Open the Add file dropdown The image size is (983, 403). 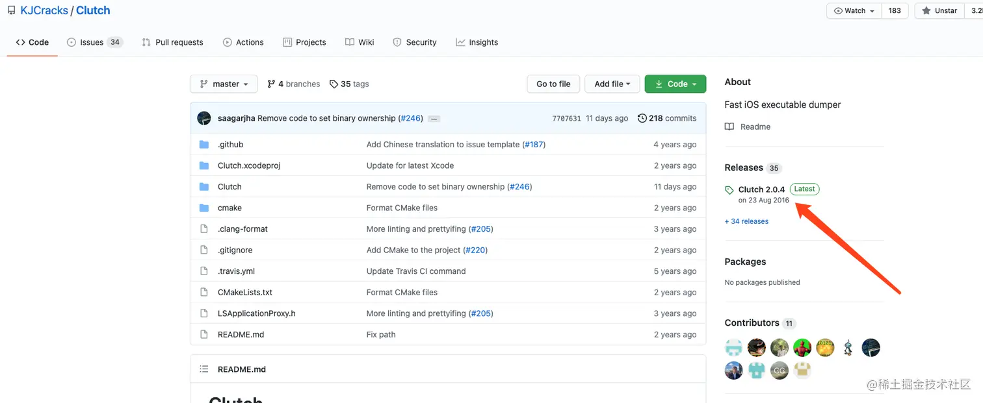(x=612, y=84)
